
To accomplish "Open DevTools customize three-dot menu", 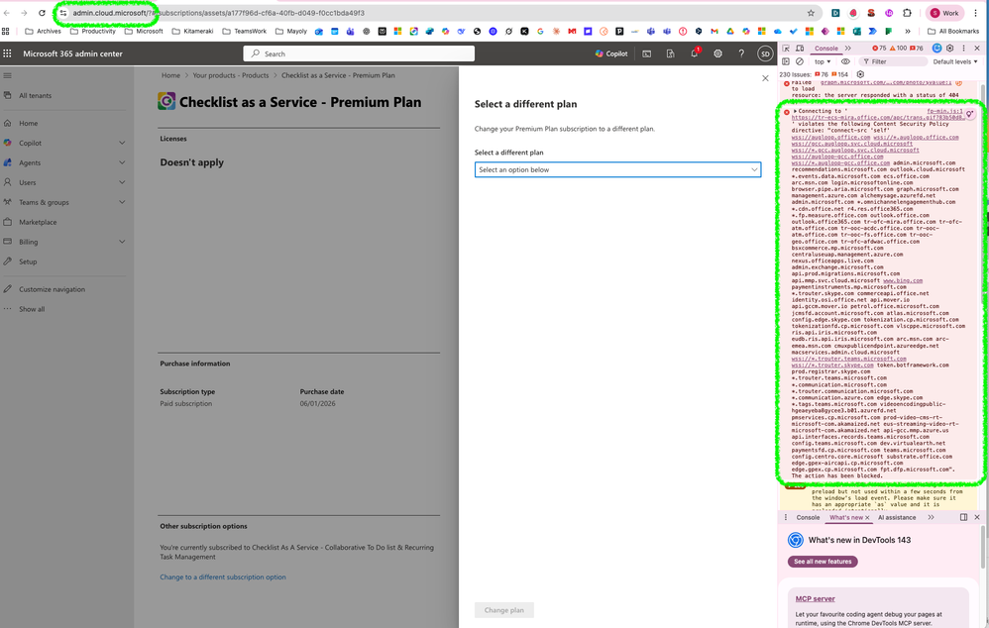I will tap(963, 48).
